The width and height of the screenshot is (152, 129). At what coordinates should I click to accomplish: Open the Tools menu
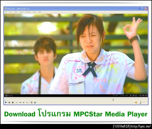(34, 12)
